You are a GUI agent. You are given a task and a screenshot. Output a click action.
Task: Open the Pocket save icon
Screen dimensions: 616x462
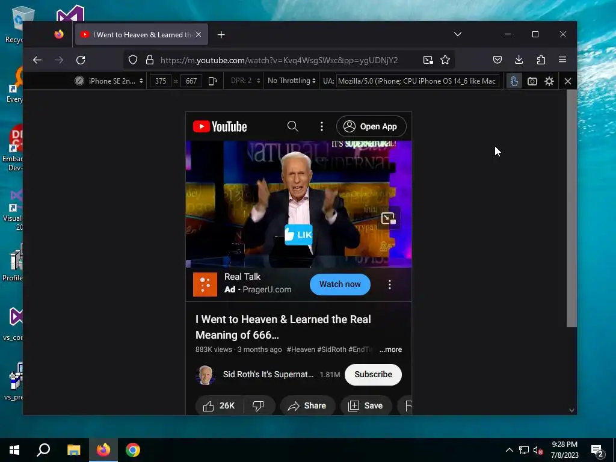pos(497,60)
